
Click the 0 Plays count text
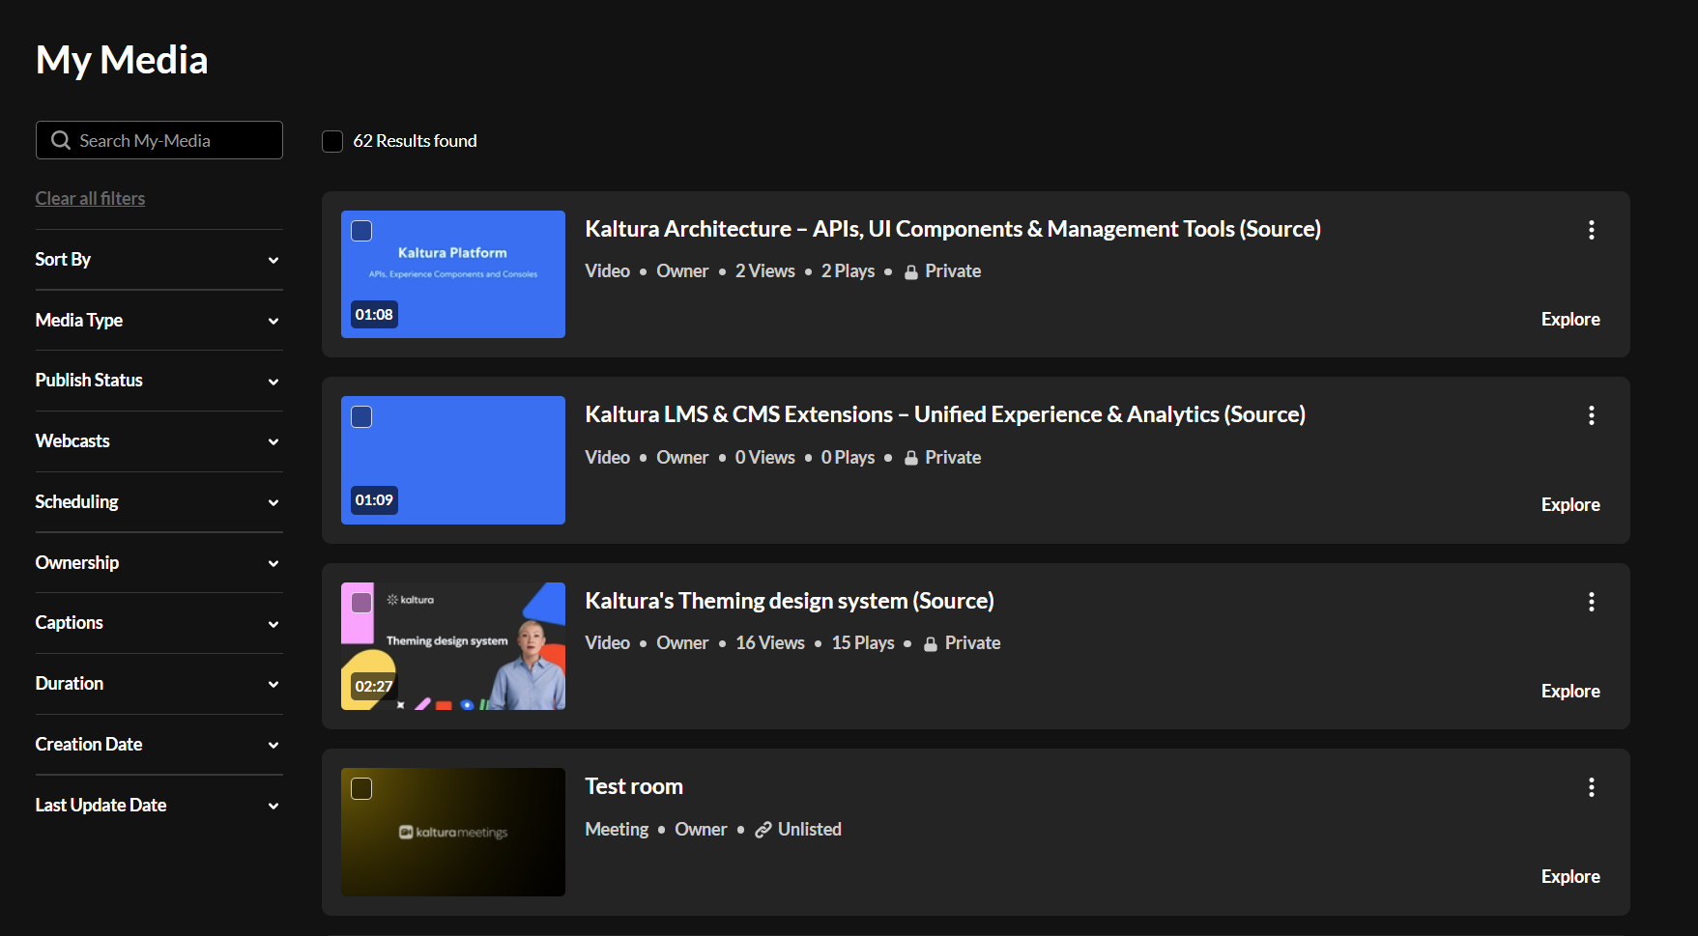(x=848, y=458)
